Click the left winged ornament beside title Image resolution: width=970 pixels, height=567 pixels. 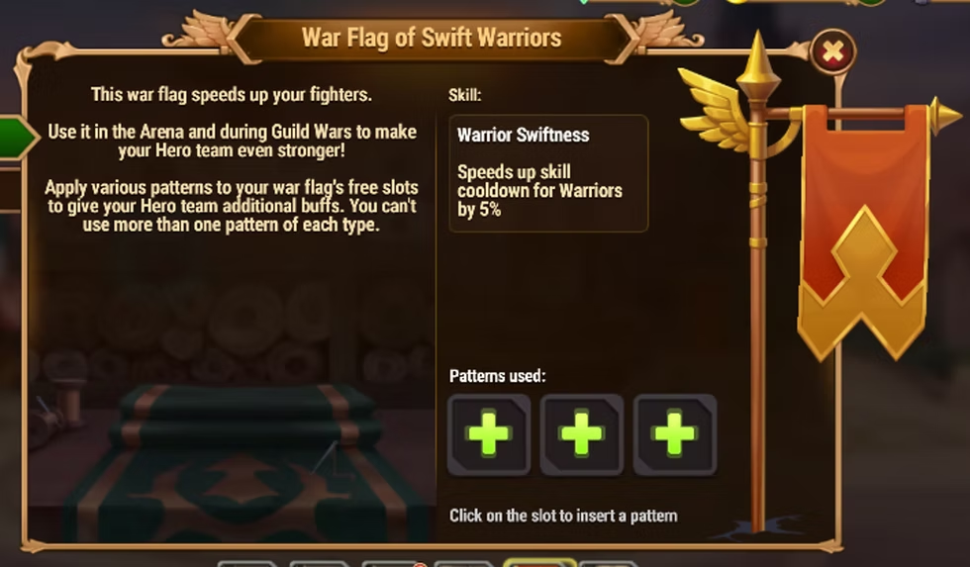[x=199, y=31]
